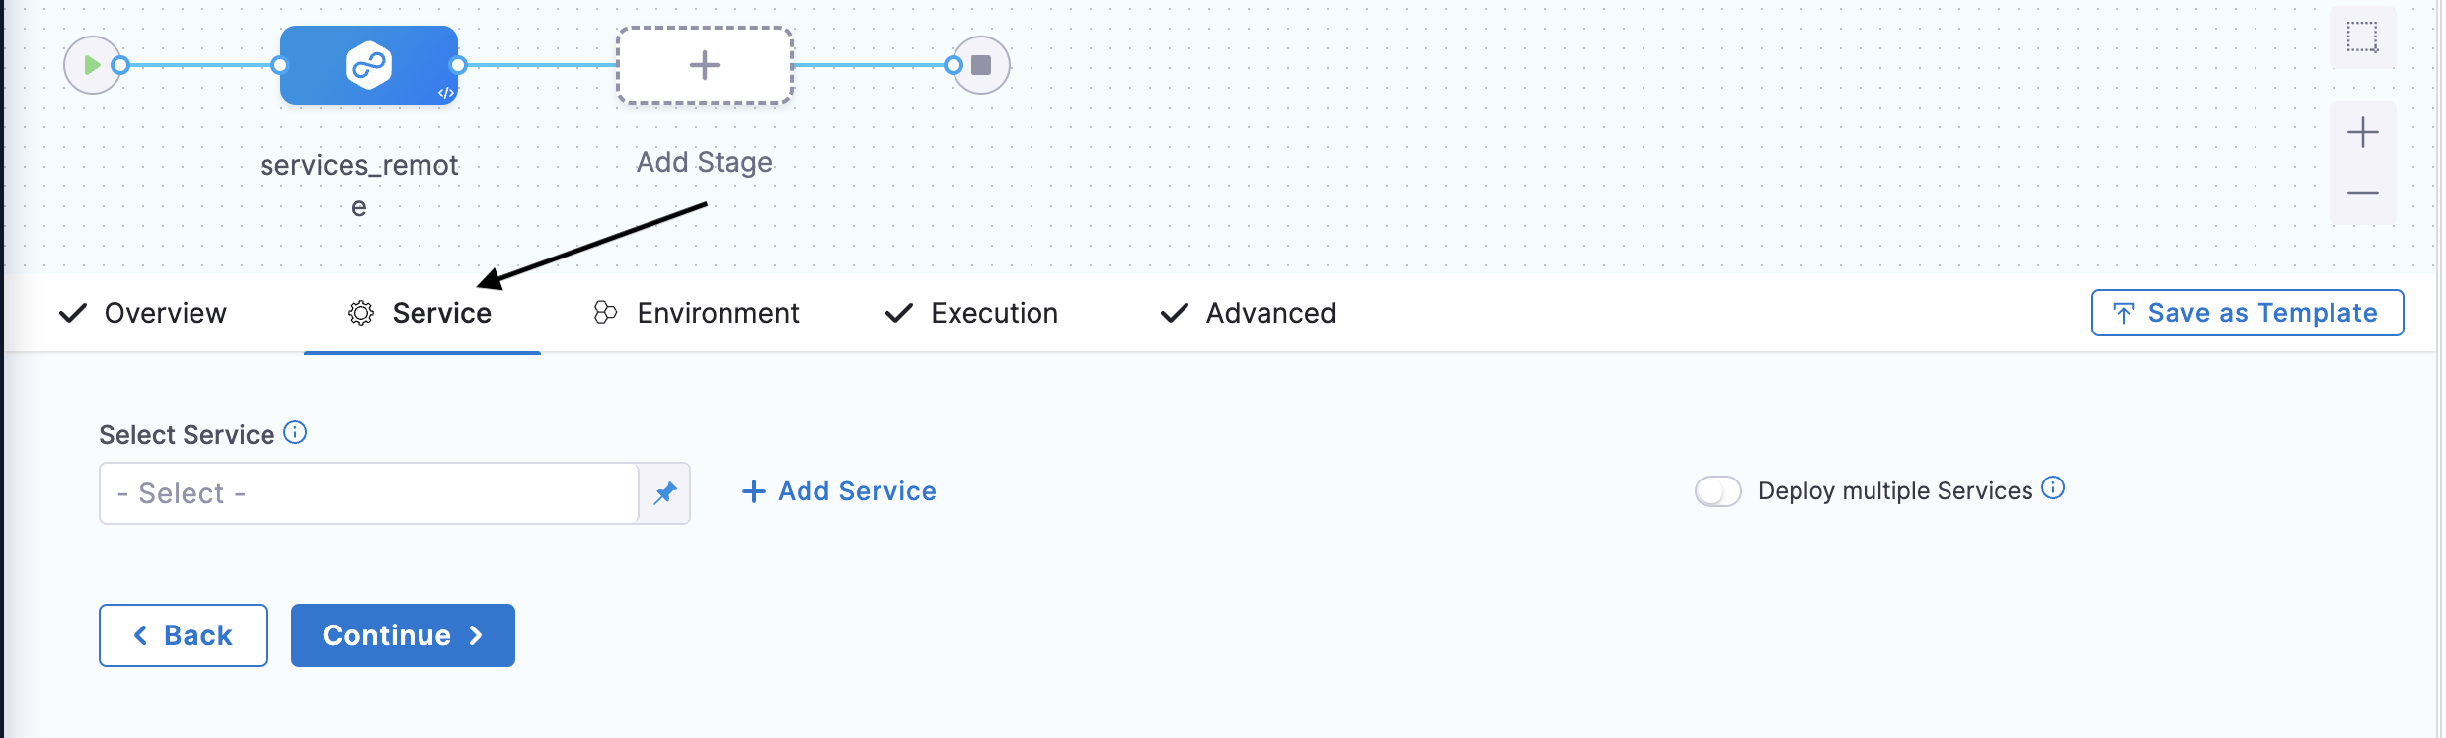Screen dimensions: 2446x738
Task: Click the canvas selection marquee icon
Action: point(2362,37)
